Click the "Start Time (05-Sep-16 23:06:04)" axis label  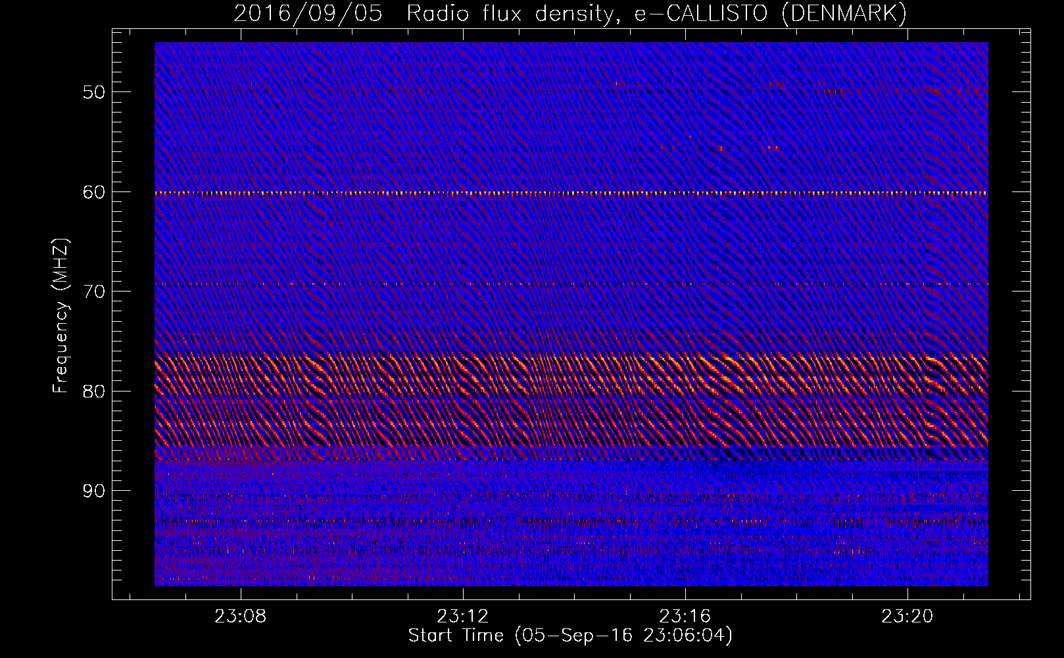coord(570,636)
